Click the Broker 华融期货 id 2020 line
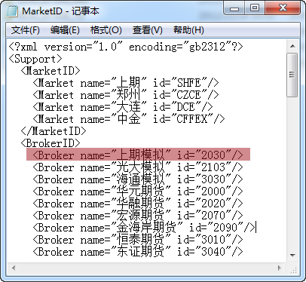Image resolution: width=306 pixels, height=282 pixels. (x=138, y=204)
